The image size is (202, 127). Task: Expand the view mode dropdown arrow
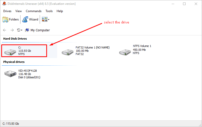49,19
